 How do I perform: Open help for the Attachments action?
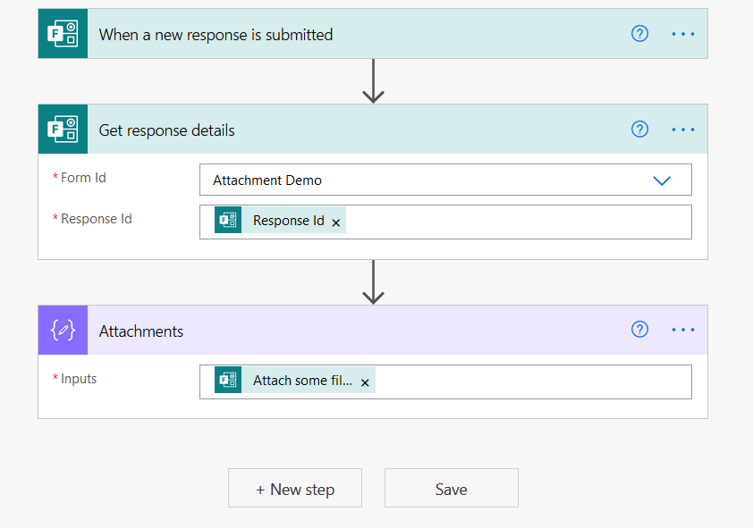pyautogui.click(x=639, y=330)
